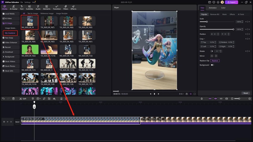Adjust the Position X stepper
The width and height of the screenshot is (253, 142).
[218, 34]
